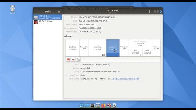Select the Android-x86 Partition 3 volume

click(113, 48)
